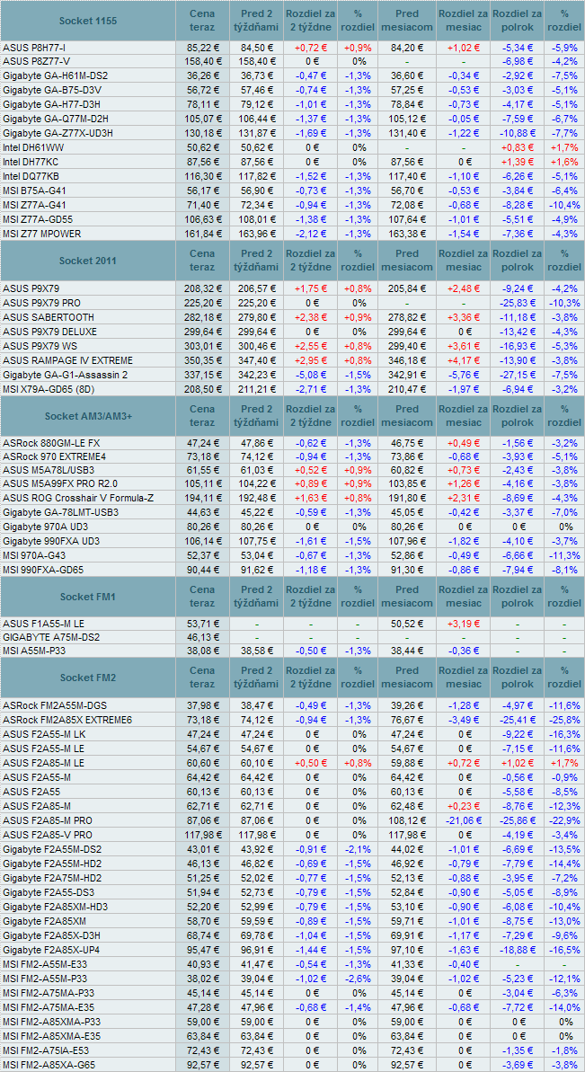585x1072 pixels.
Task: Click the 350,35 € current price cell
Action: pos(203,360)
